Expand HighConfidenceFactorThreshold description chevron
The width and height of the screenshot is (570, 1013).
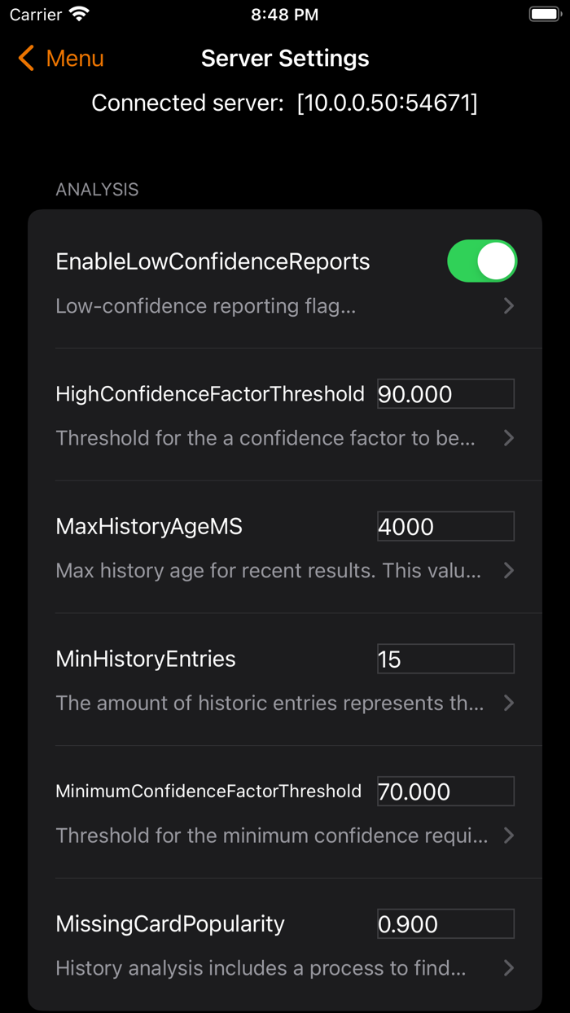coord(509,438)
